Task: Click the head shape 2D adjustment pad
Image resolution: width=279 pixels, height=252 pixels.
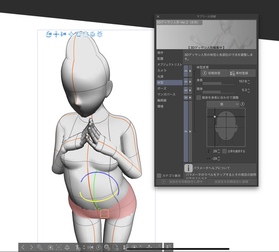Action: pyautogui.click(x=226, y=127)
